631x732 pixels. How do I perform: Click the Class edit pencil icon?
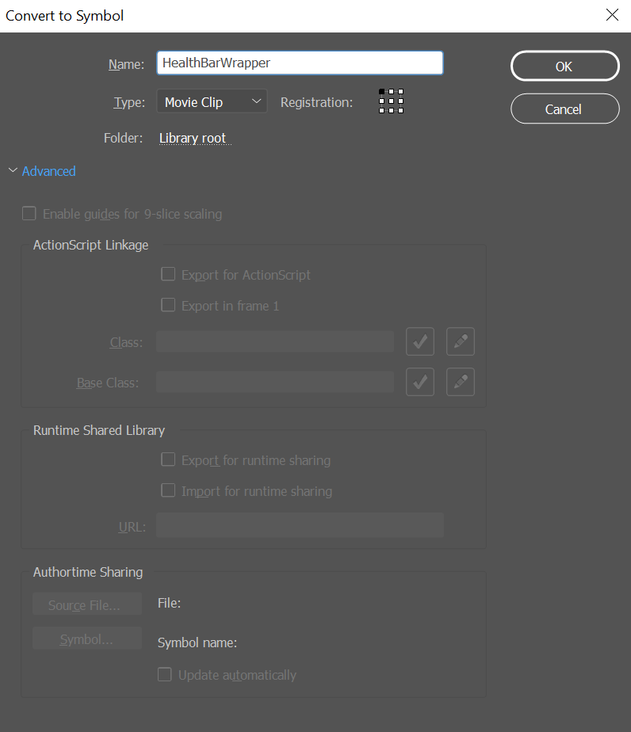click(461, 341)
